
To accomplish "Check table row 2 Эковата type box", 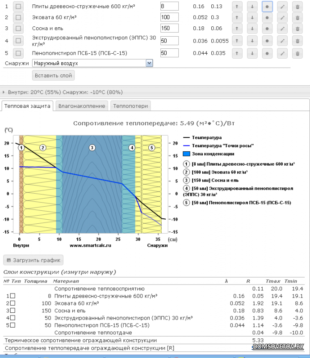I will click(x=13, y=303).
